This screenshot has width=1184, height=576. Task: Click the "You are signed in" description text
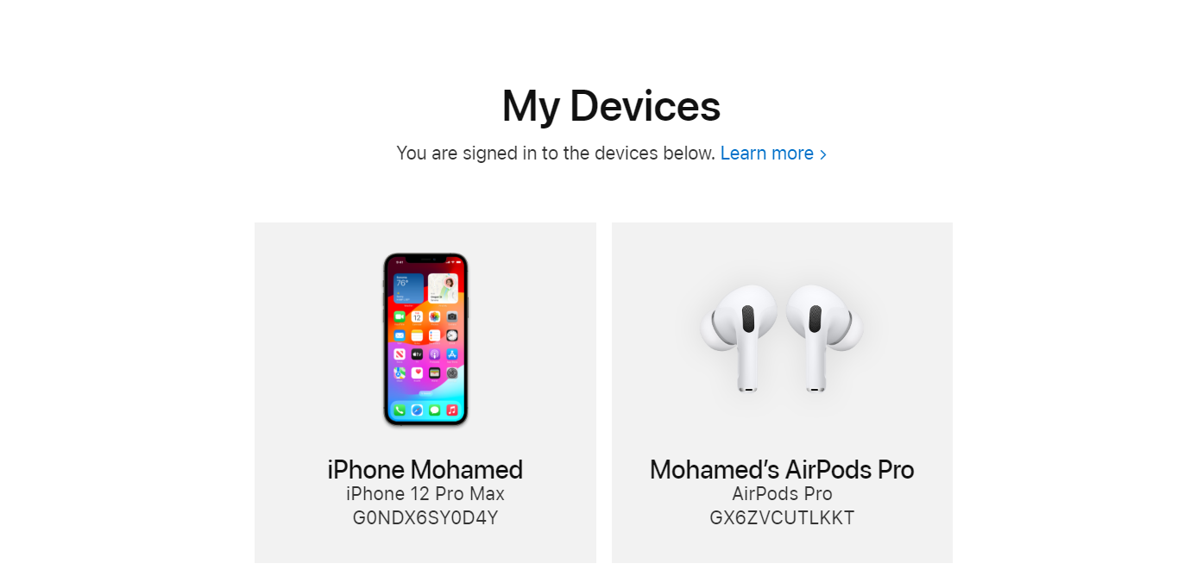(556, 153)
